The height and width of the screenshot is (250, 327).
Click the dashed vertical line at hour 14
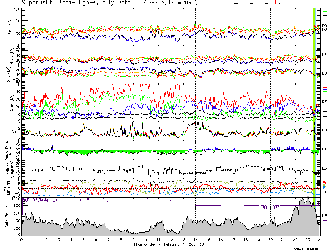(195, 107)
